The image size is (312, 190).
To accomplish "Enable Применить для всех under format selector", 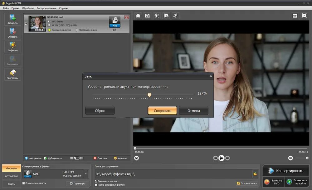I will point(23,183).
